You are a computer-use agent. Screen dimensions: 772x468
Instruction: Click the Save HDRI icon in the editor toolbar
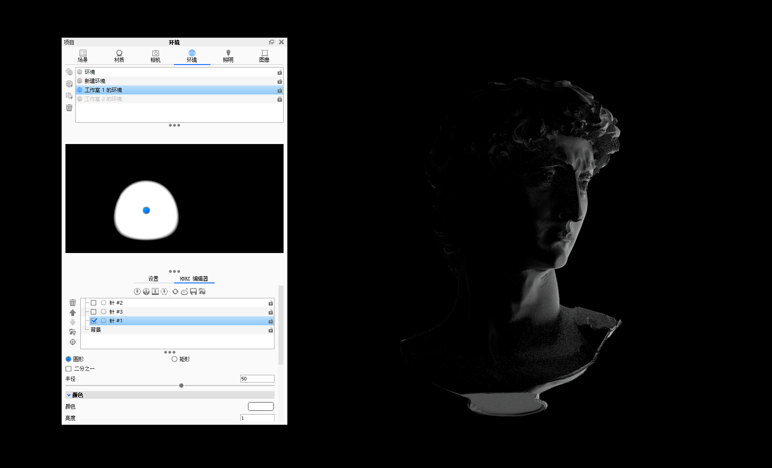193,291
